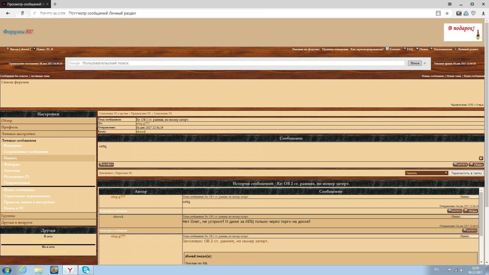
Task: Click the delete message X icon
Action: coord(481,158)
